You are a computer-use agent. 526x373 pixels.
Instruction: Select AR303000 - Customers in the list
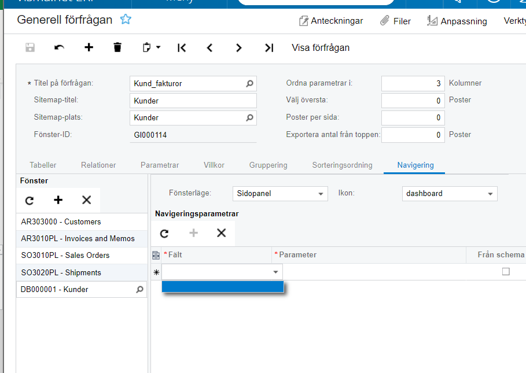pos(82,221)
